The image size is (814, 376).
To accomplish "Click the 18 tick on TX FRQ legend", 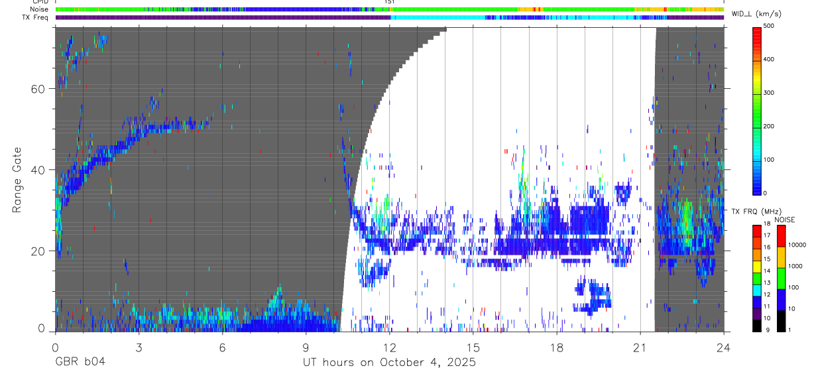I will click(767, 225).
